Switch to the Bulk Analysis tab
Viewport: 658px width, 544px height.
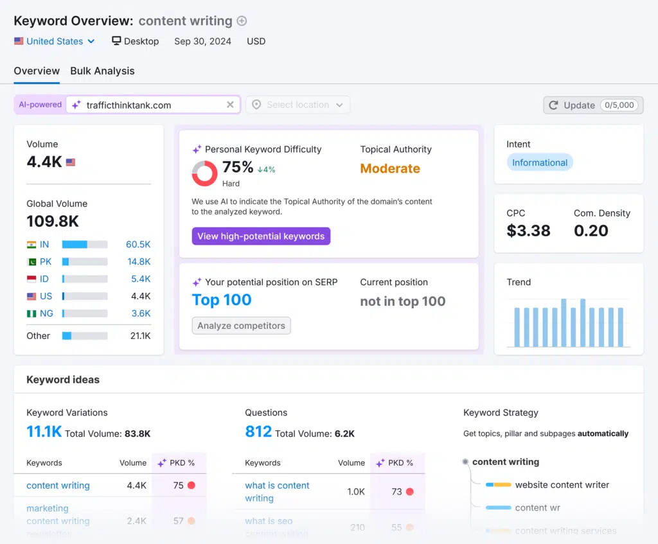[x=102, y=71]
